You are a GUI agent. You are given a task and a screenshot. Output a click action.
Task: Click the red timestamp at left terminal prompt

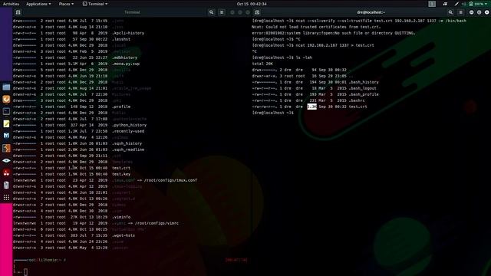[x=236, y=260]
